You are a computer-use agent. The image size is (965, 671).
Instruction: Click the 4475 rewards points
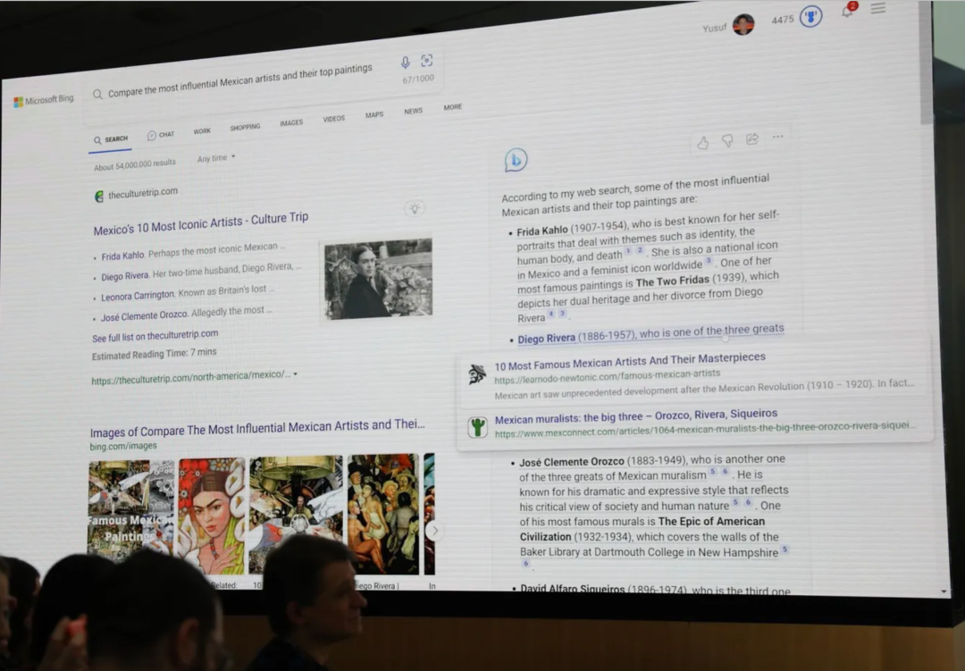782,20
